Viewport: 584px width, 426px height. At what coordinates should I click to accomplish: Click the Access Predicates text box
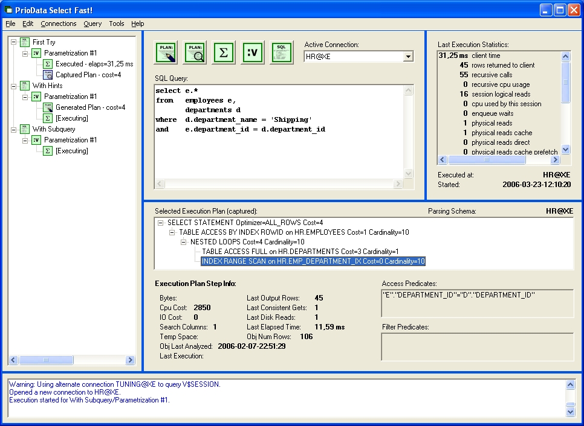(478, 304)
